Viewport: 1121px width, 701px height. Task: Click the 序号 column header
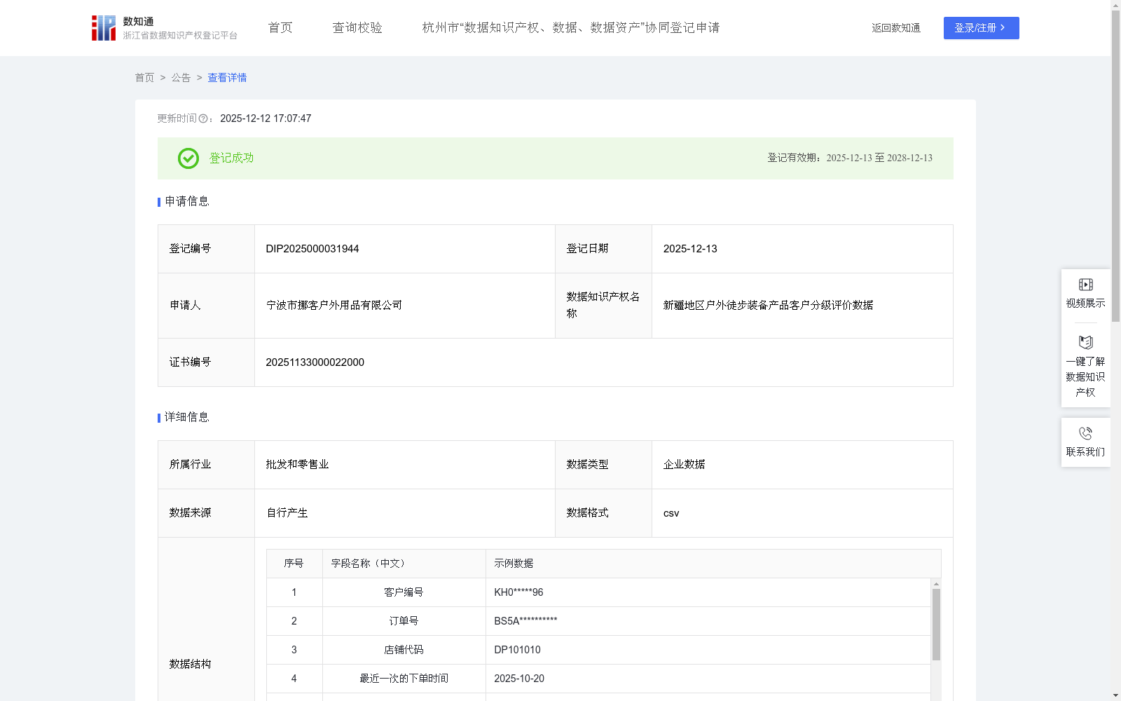pos(294,564)
